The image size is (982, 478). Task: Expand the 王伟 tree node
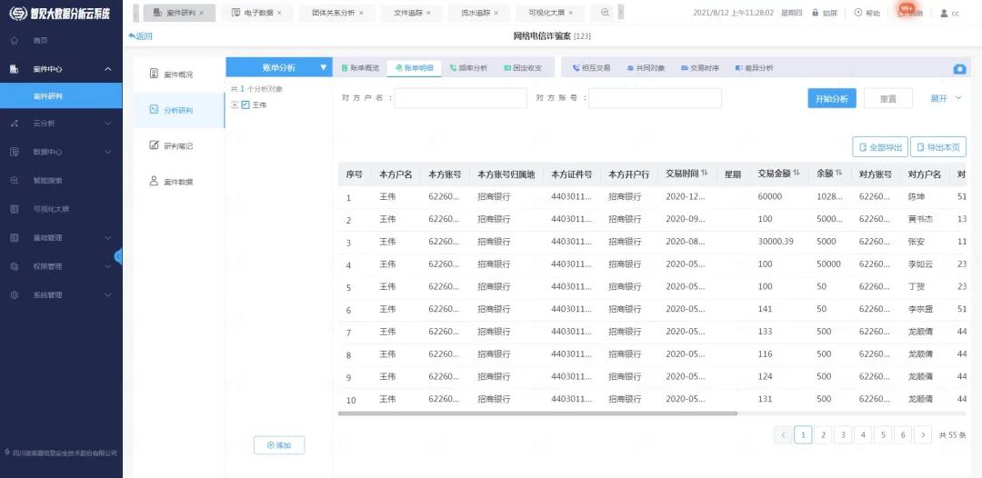pyautogui.click(x=235, y=105)
